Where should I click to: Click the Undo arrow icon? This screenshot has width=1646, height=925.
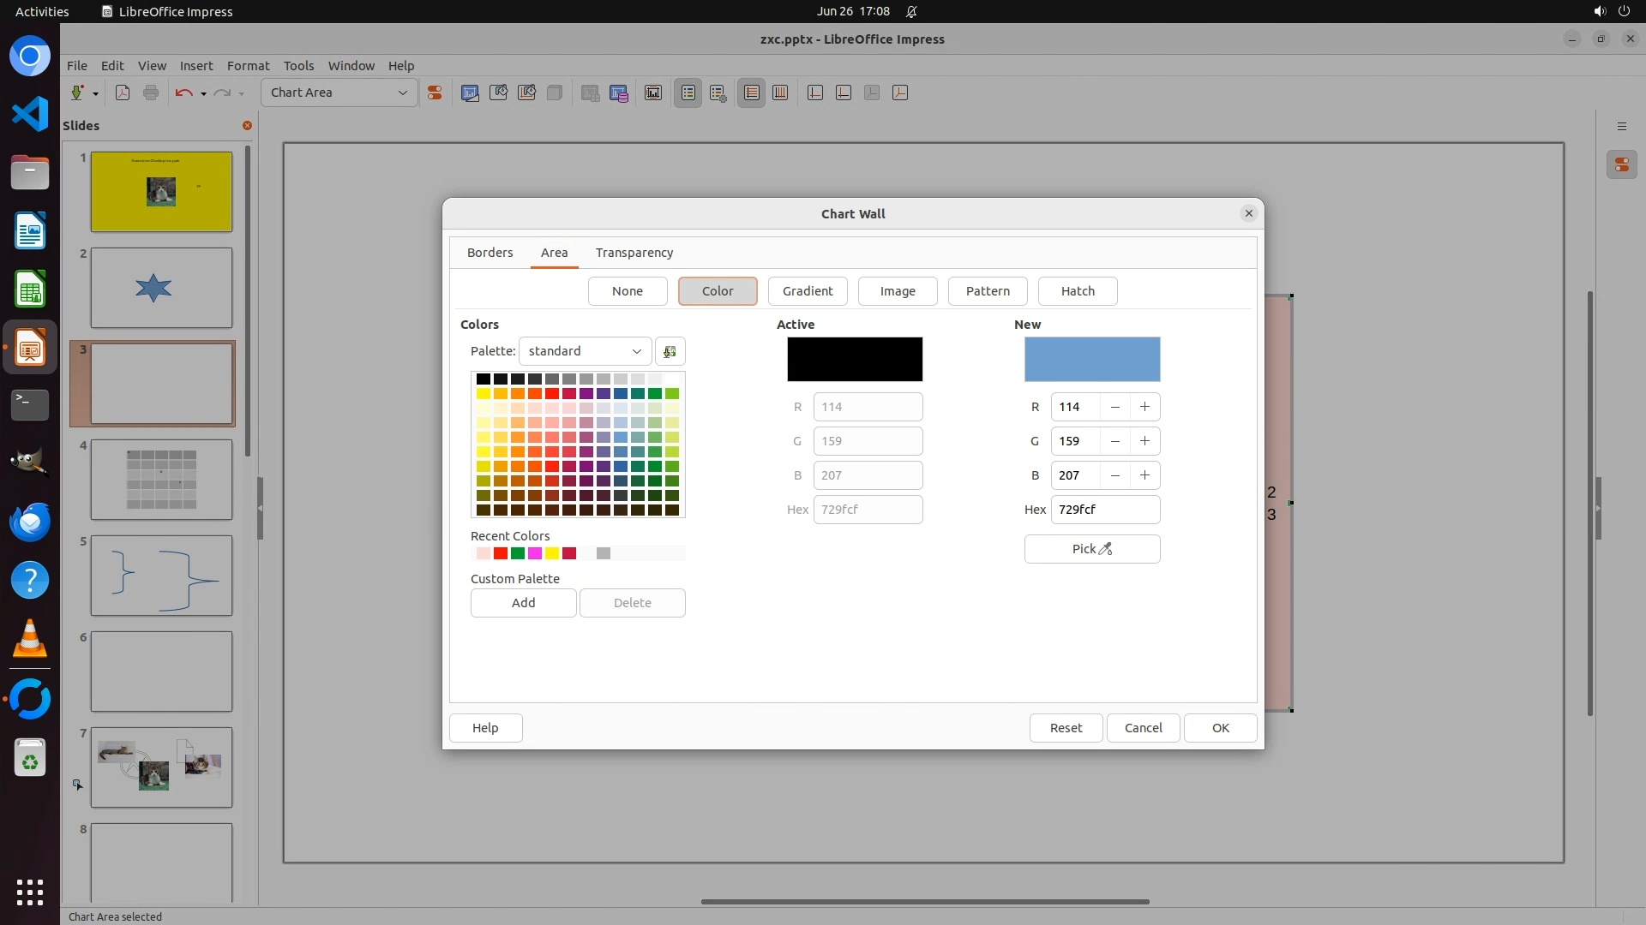tap(183, 92)
